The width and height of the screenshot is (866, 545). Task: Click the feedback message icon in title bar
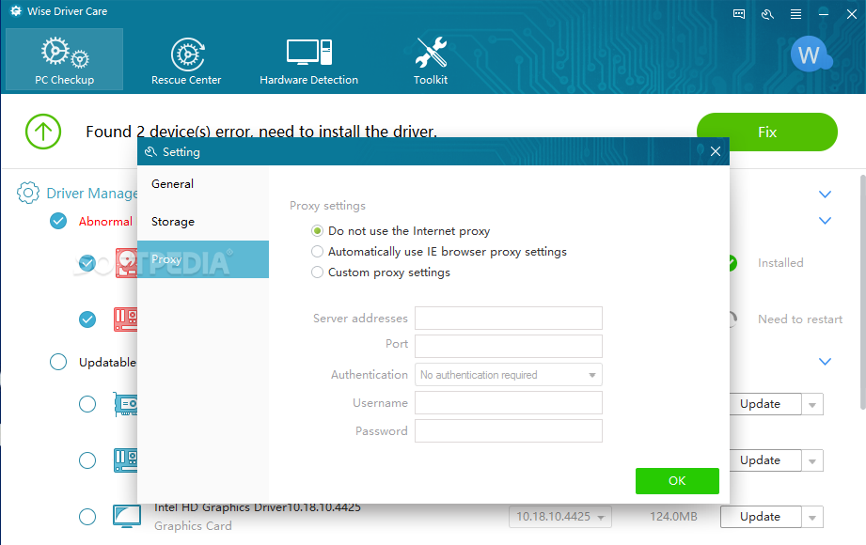click(739, 14)
